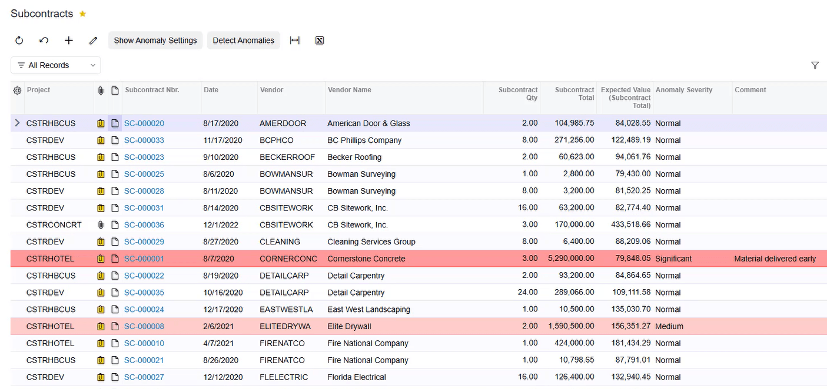Expand the selected SC-000020 row arrow
The image size is (827, 389).
pyautogui.click(x=17, y=123)
